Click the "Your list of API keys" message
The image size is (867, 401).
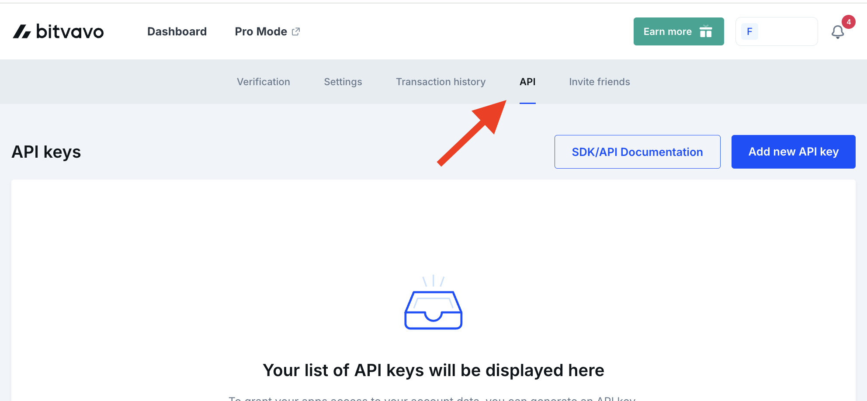click(433, 370)
